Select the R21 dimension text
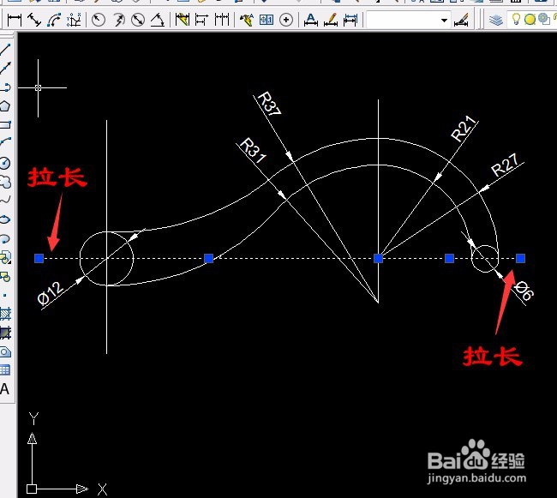Image resolution: width=557 pixels, height=498 pixels. pyautogui.click(x=464, y=129)
